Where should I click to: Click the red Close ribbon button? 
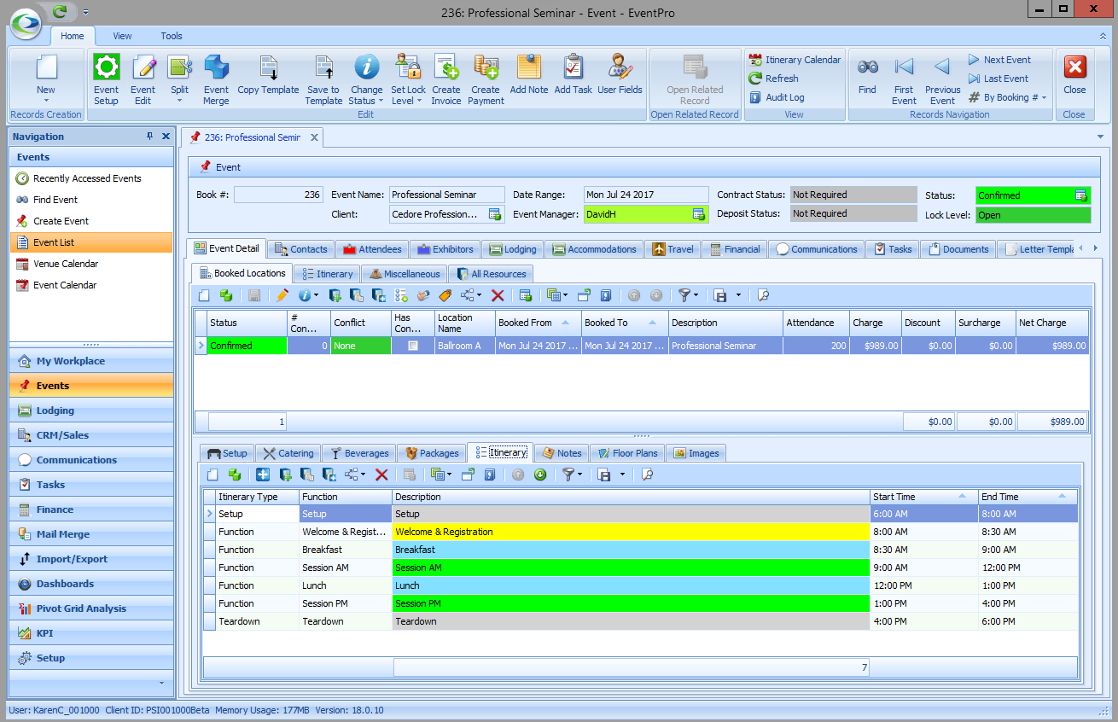tap(1074, 75)
